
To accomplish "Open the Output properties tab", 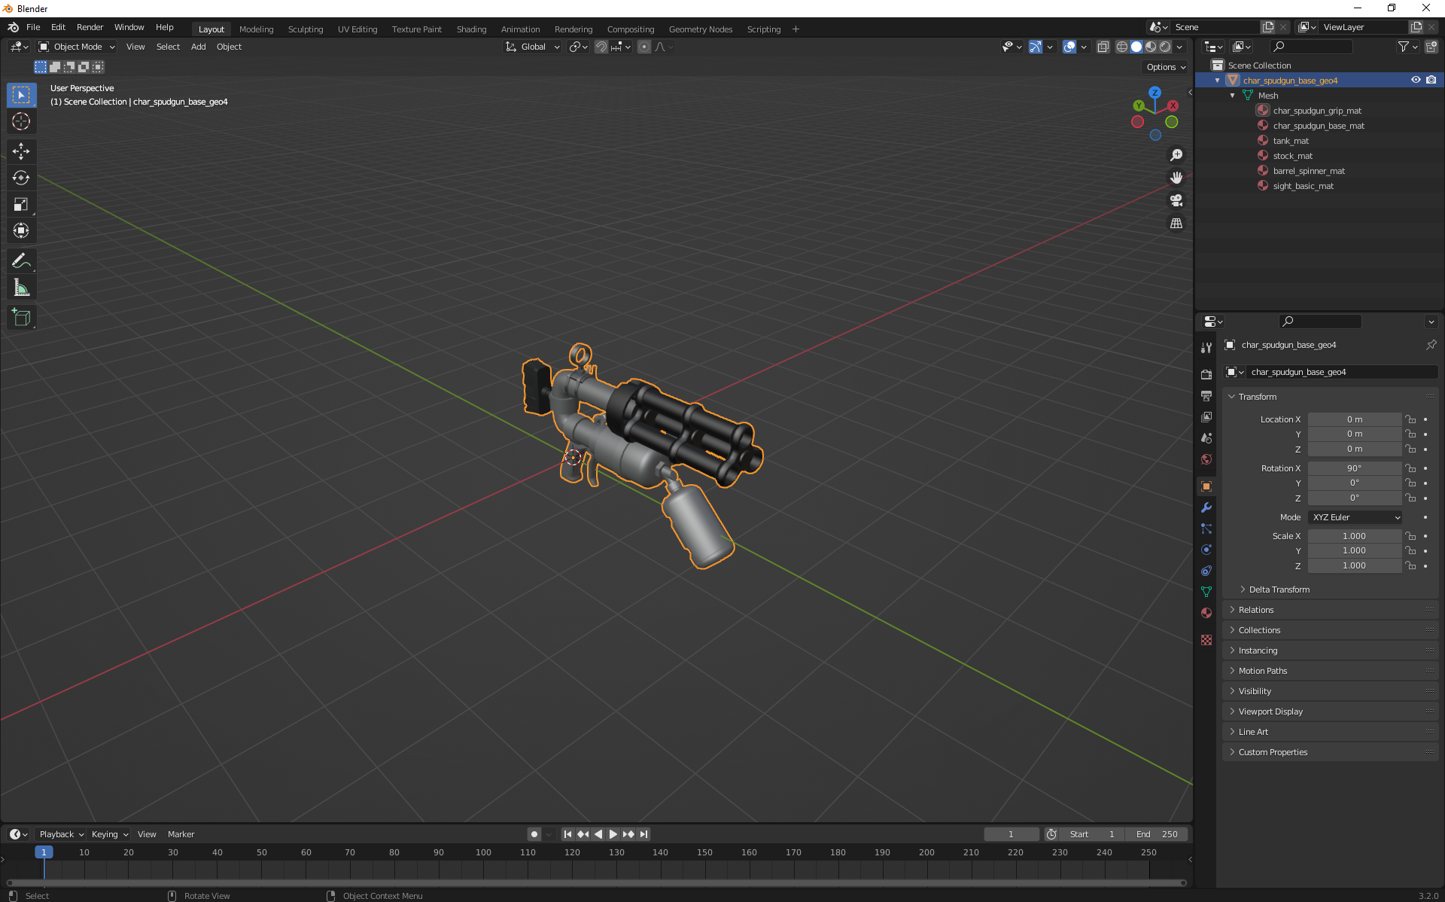I will coord(1206,395).
